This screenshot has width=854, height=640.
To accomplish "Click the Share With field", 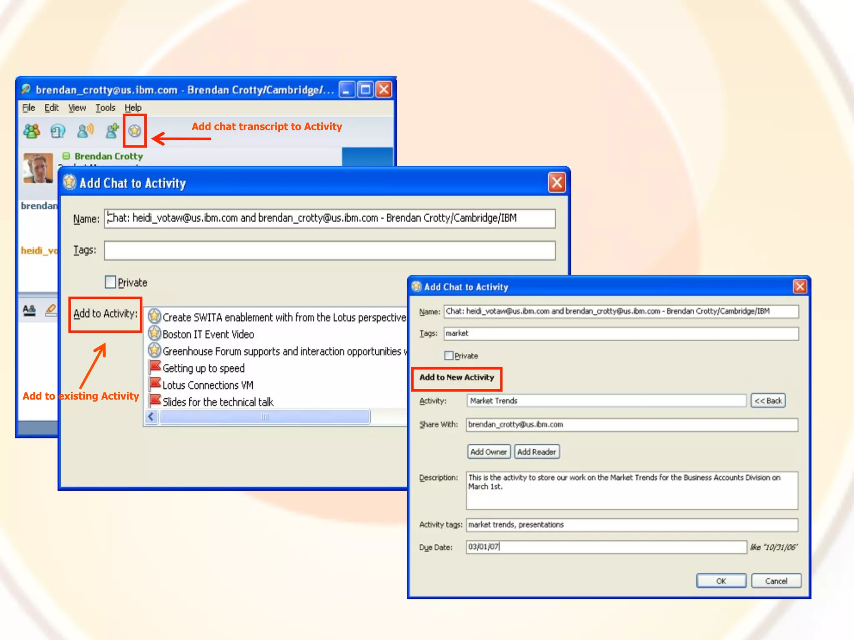I will click(632, 425).
